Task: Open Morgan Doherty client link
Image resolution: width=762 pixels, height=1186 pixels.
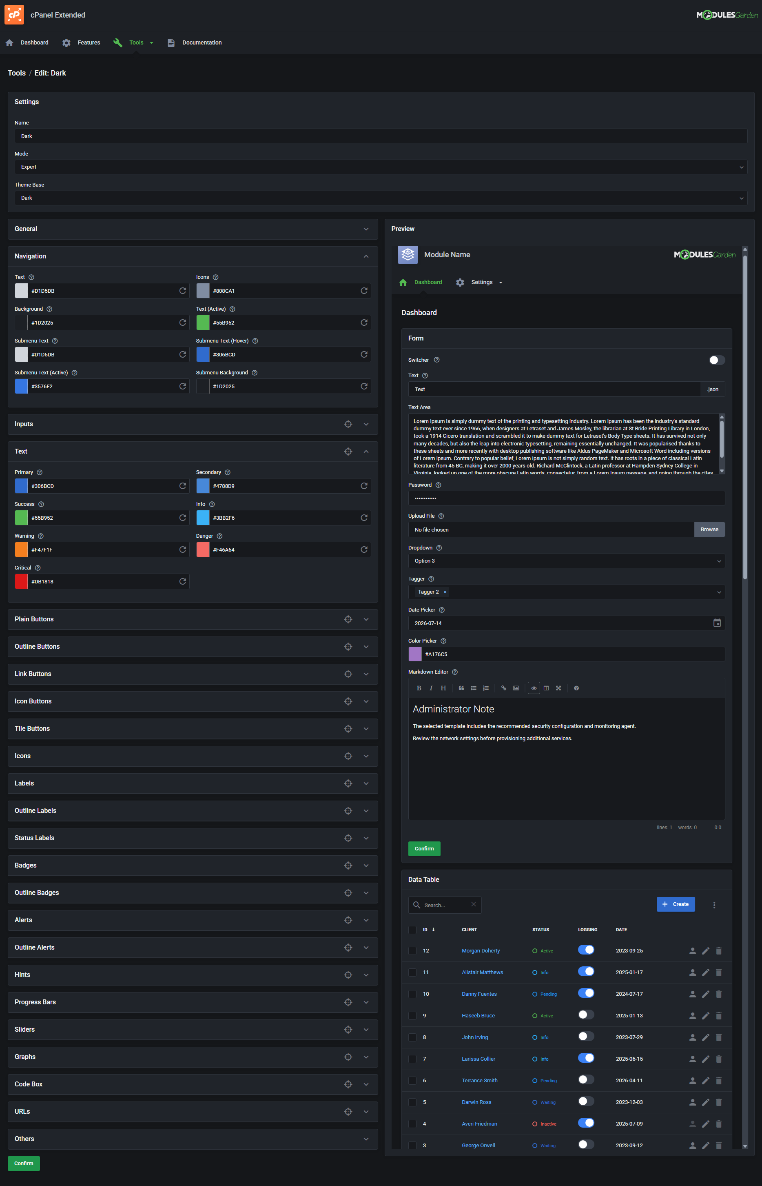Action: (481, 951)
